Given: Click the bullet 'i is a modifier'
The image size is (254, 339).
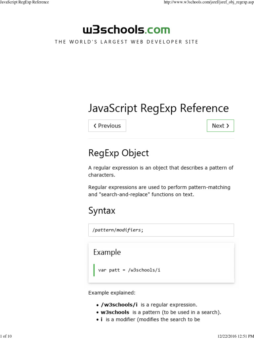Looking at the screenshot, I should 148,319.
